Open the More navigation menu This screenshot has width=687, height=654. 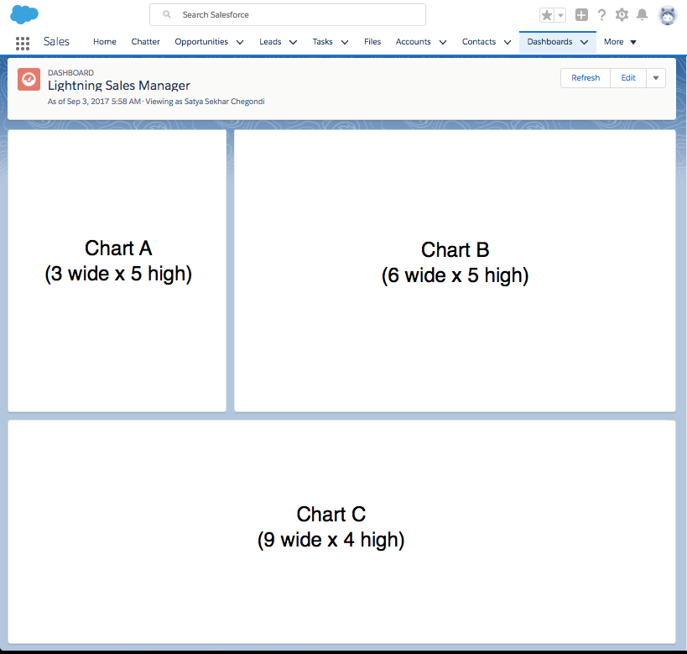[x=620, y=42]
